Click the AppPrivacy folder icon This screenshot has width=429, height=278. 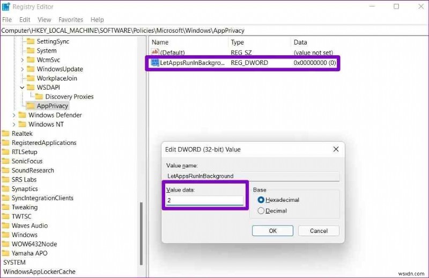point(31,106)
